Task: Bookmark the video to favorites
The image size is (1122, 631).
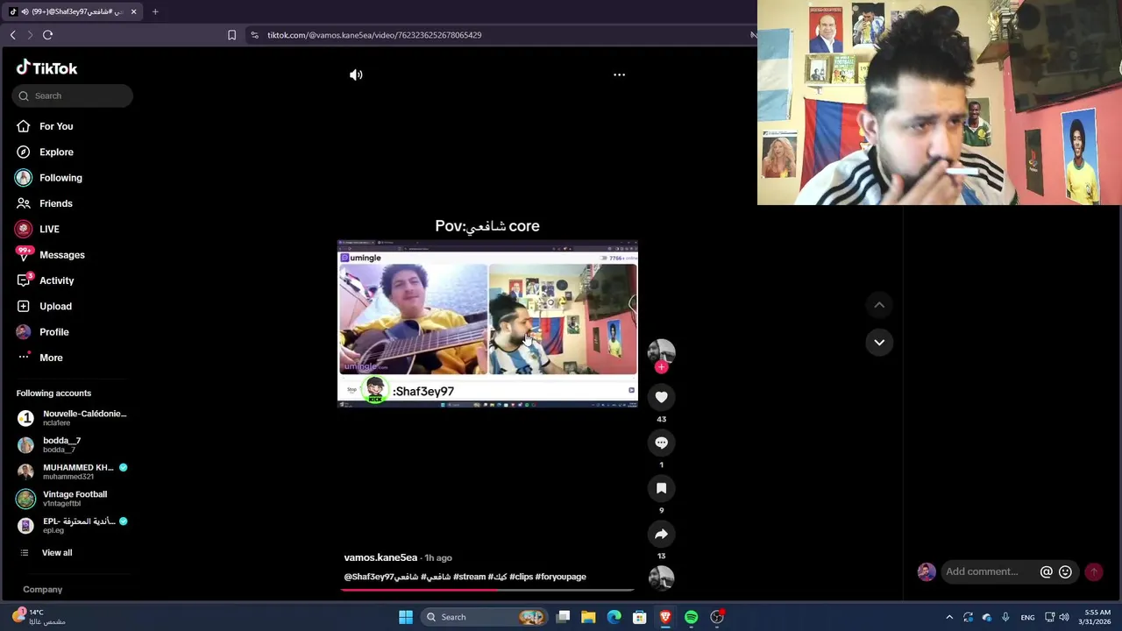Action: pos(661,488)
